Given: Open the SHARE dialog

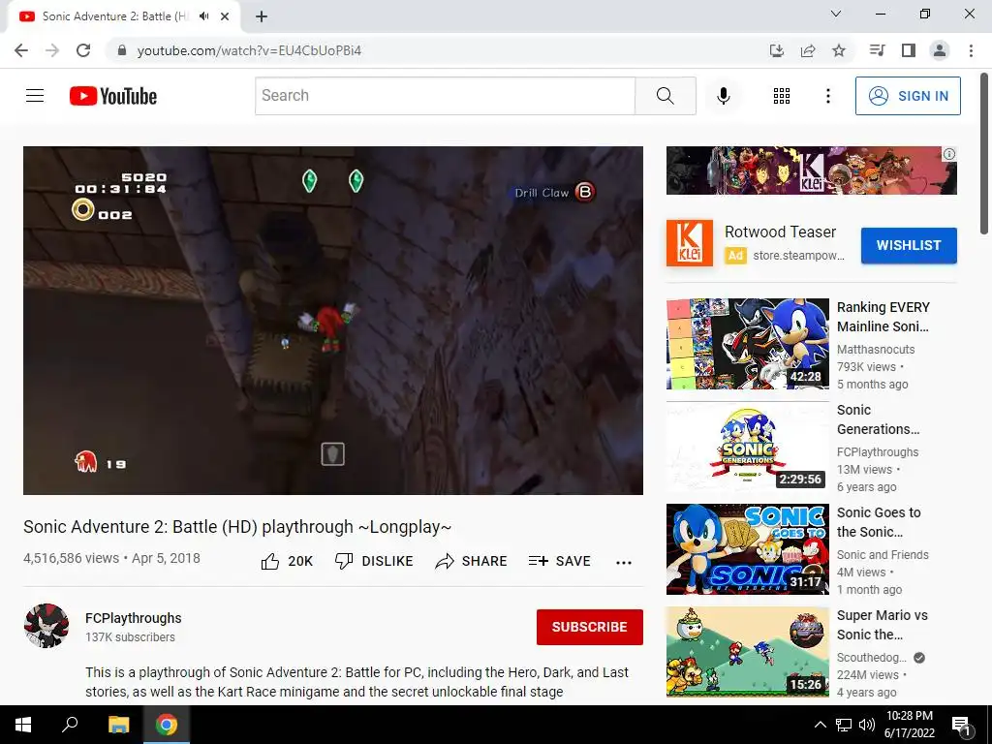Looking at the screenshot, I should pos(472,561).
